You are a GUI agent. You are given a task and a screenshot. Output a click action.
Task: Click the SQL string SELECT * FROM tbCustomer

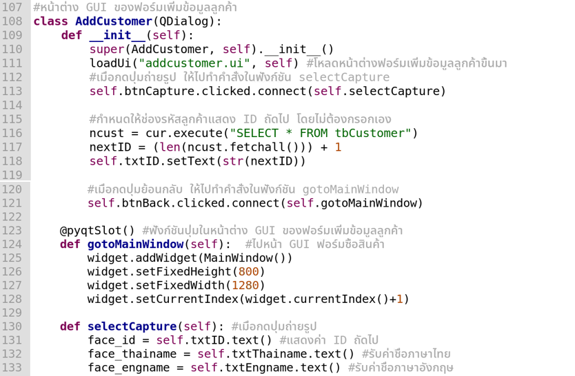point(321,134)
